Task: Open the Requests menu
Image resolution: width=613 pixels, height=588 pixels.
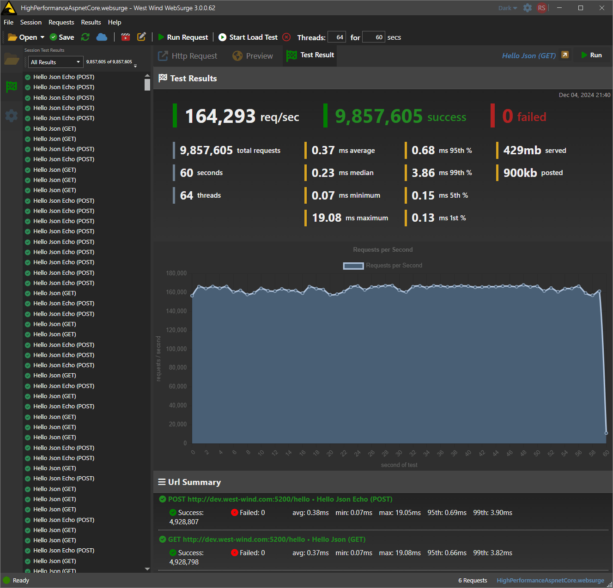Action: click(x=61, y=22)
